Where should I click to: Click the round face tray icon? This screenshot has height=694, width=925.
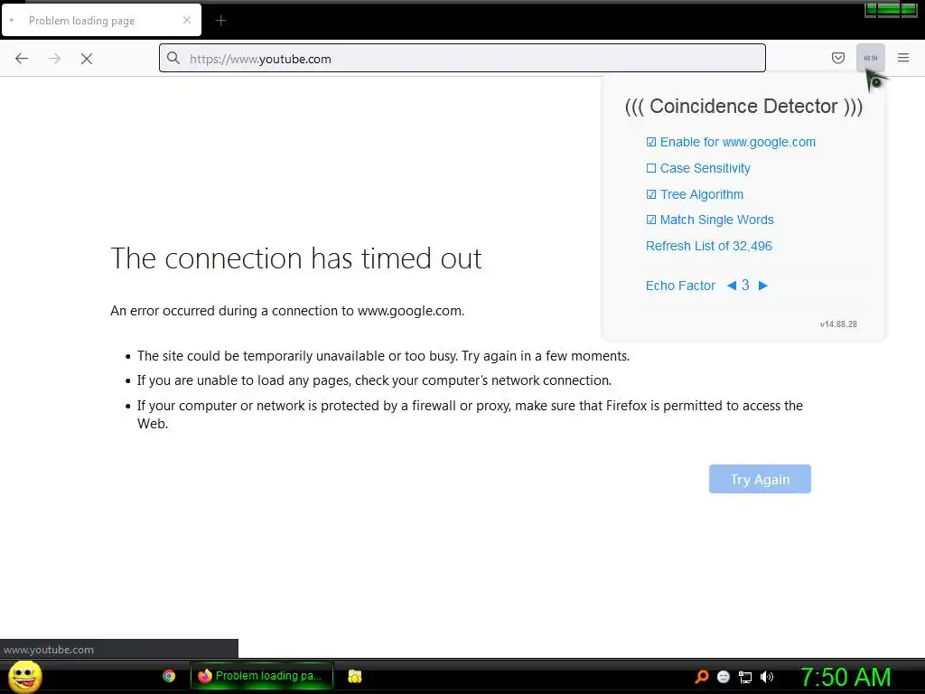[724, 677]
